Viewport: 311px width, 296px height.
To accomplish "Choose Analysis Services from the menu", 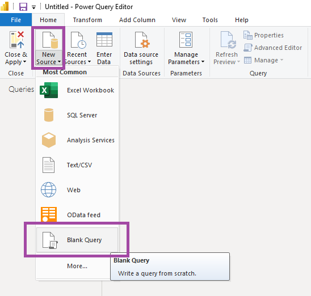I will 77,140.
